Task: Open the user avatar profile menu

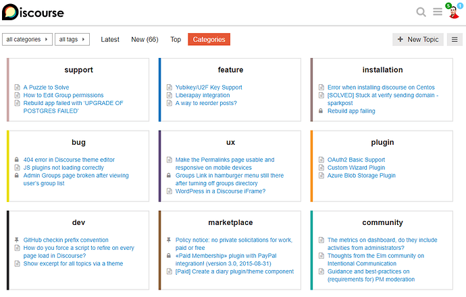Action: coord(454,13)
